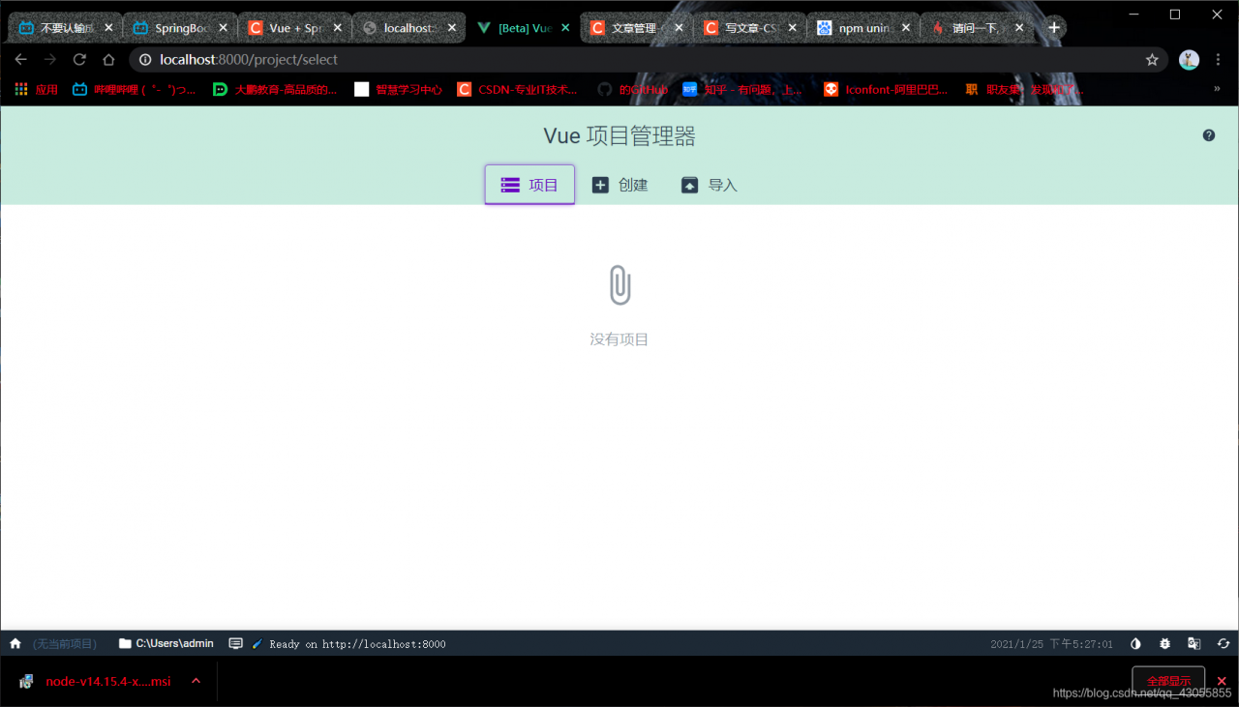Click the C:\Users\admin folder icon in status bar
The width and height of the screenshot is (1239, 707).
coord(124,642)
